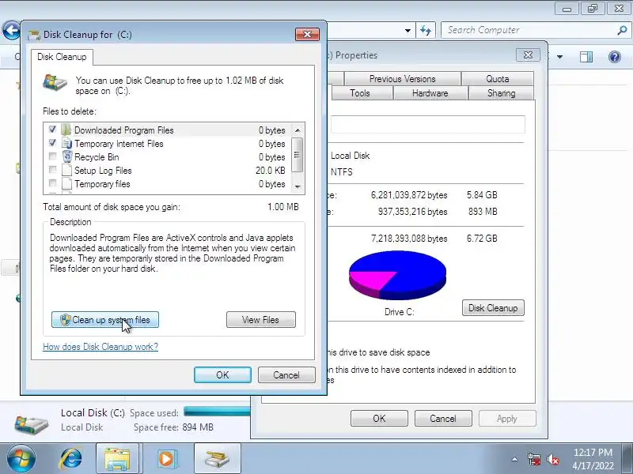Click the Explorer Back arrow button
633x474 pixels.
click(11, 30)
